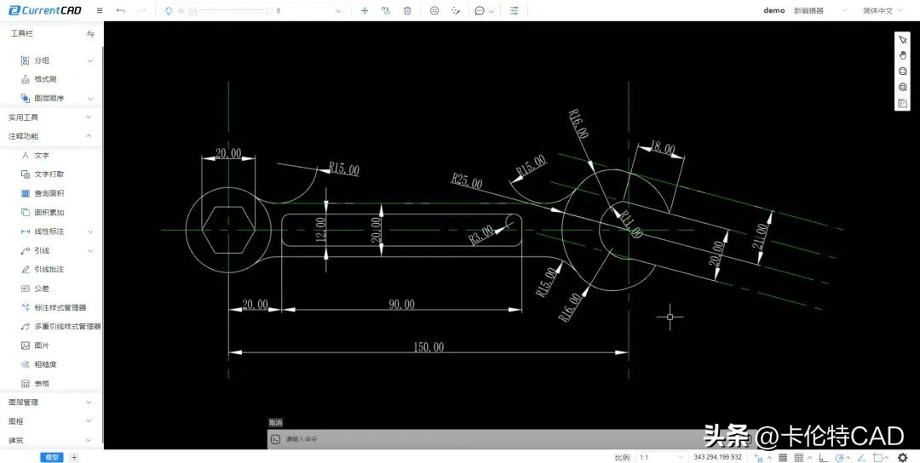The width and height of the screenshot is (920, 463).
Task: Expand the 图层顺序 chevron
Action: (90, 99)
